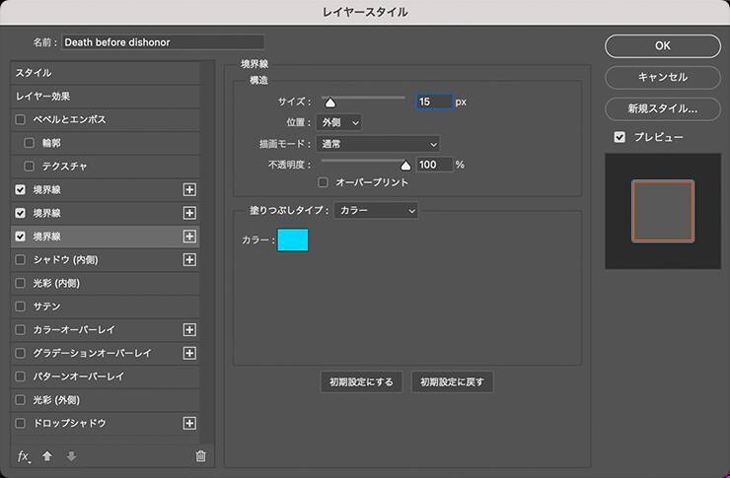Screen dimensions: 730x478
Task: Click the move effect down arrow
Action: click(x=70, y=456)
